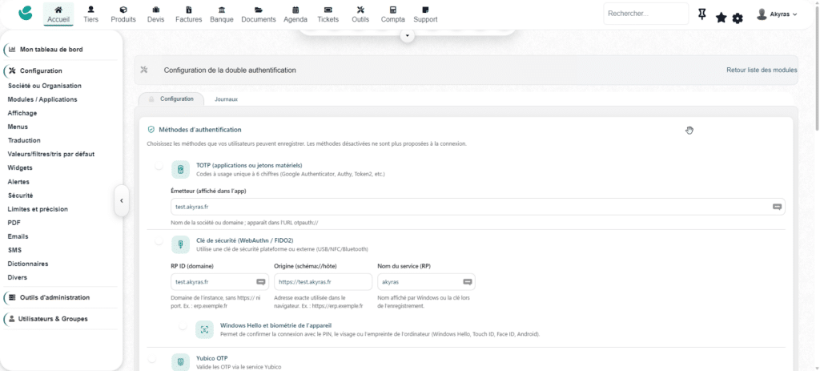Open the Widgets settings link

point(20,167)
